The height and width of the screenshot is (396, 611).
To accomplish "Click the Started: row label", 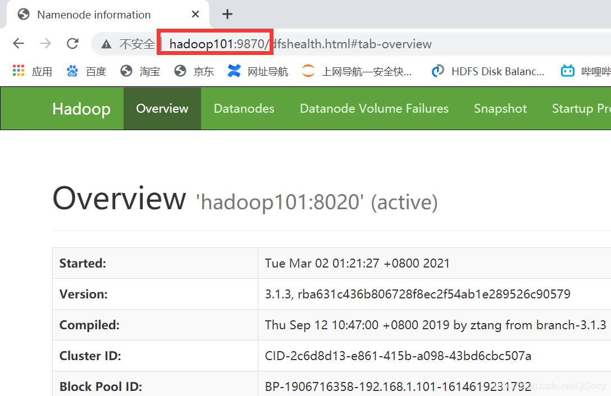I will pos(83,263).
